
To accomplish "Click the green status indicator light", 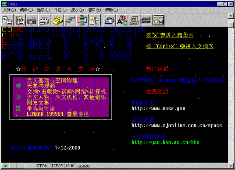I will point(5,166).
